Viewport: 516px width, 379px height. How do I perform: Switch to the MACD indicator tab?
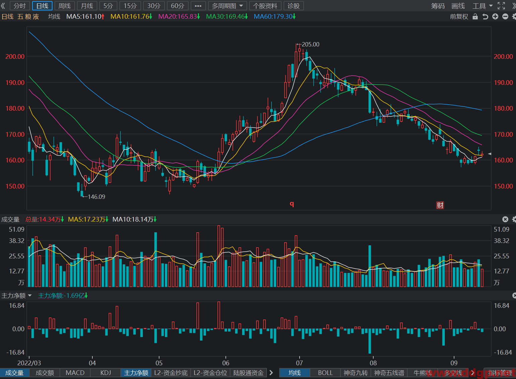(75, 373)
